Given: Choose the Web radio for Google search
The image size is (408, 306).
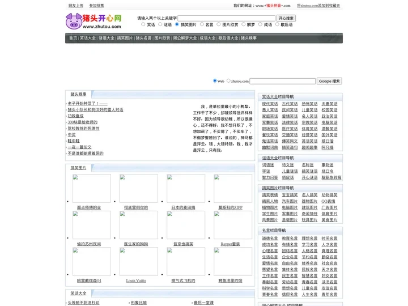Looking at the screenshot, I should [x=215, y=80].
